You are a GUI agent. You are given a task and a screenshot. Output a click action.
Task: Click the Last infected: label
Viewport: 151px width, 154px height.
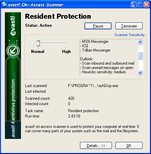(36, 91)
